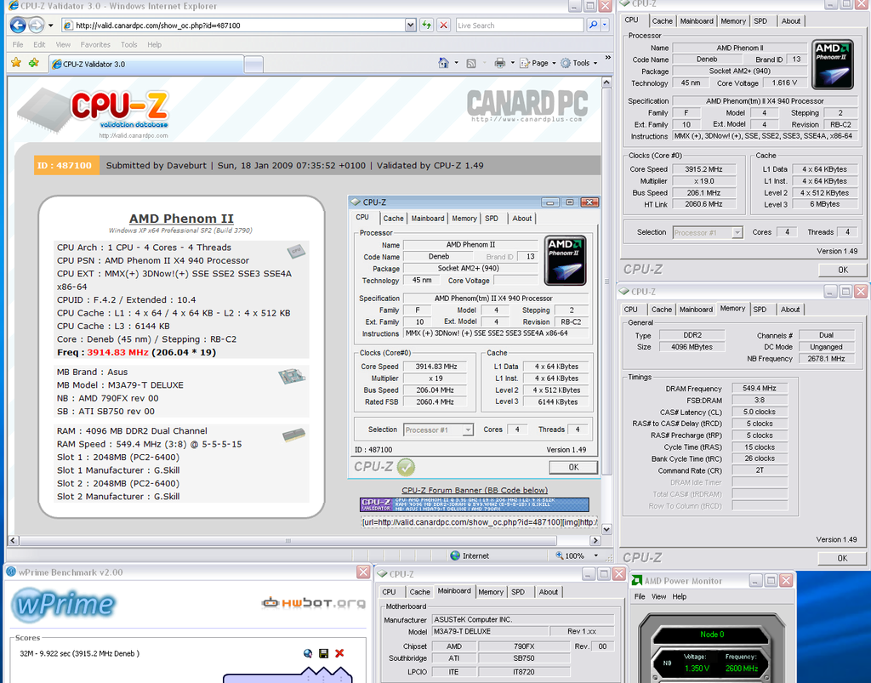Open Favorites Center star icon

(16, 63)
